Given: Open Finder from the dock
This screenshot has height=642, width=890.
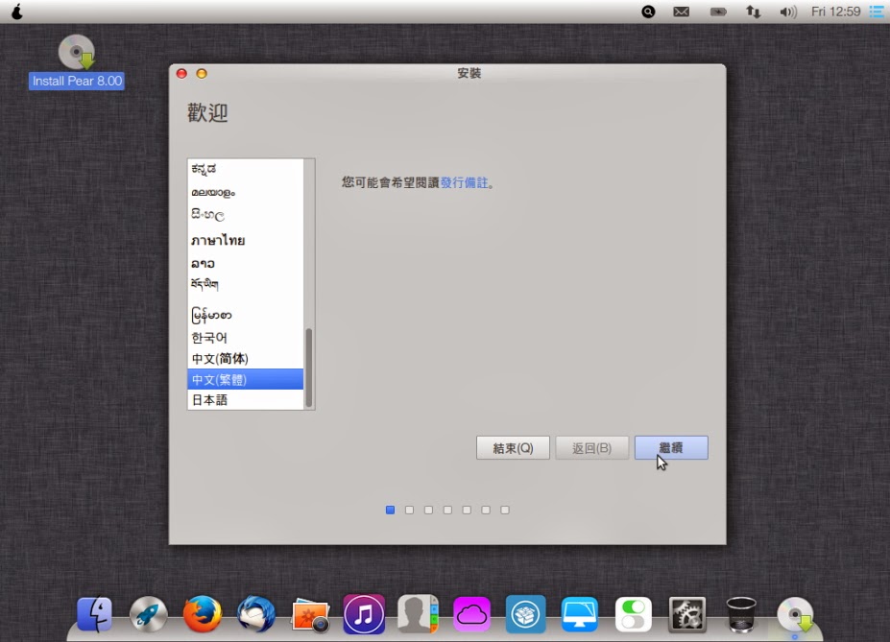Looking at the screenshot, I should point(94,614).
